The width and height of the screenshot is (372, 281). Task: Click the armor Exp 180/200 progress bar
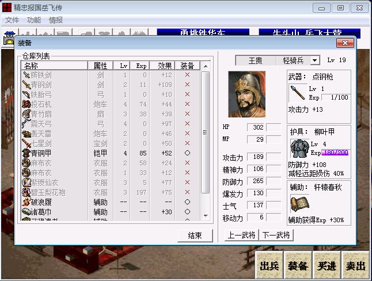point(333,153)
